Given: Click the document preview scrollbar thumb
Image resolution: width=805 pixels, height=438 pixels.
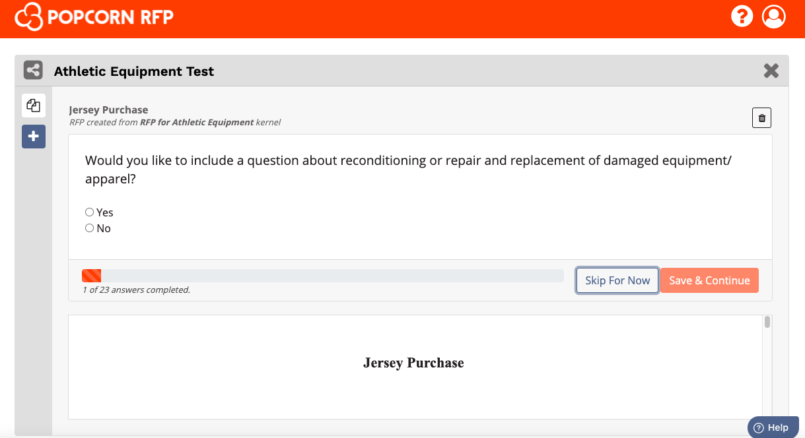Looking at the screenshot, I should click(767, 322).
